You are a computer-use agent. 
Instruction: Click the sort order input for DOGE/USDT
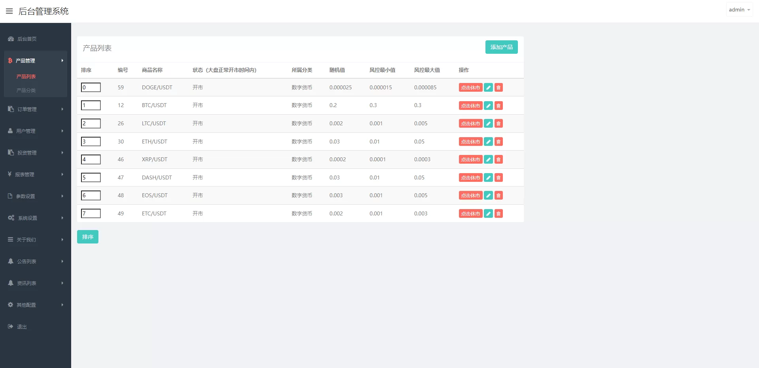point(91,87)
